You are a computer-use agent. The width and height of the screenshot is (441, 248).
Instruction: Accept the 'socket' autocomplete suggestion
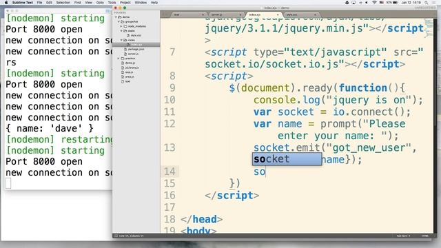click(x=287, y=159)
